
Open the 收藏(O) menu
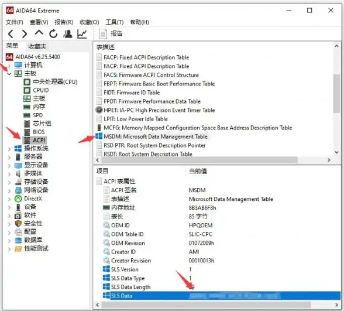[90, 22]
